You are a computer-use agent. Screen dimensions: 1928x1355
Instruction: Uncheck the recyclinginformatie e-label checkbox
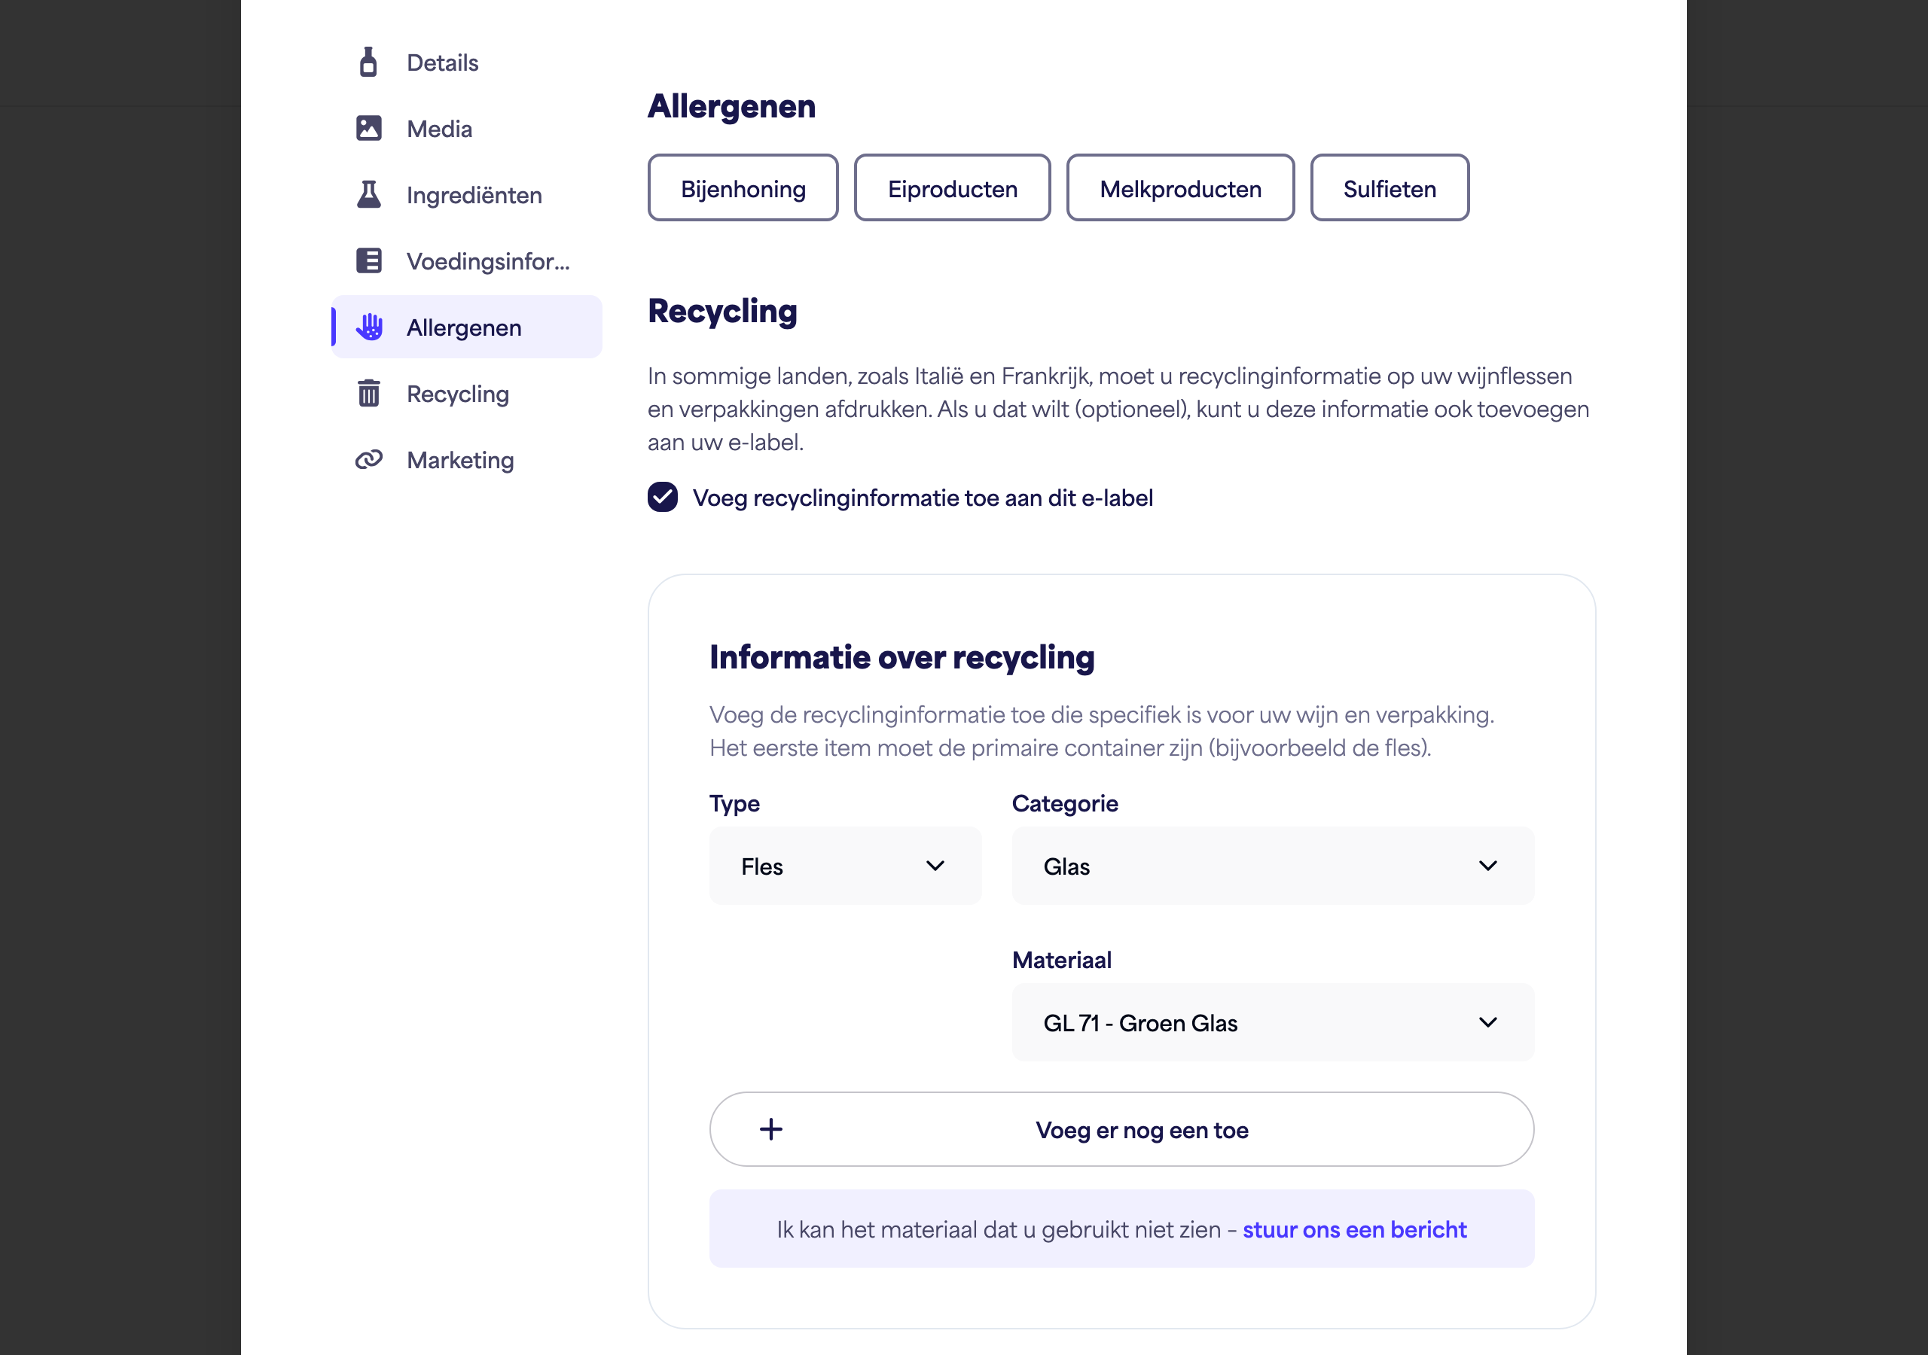click(x=663, y=497)
